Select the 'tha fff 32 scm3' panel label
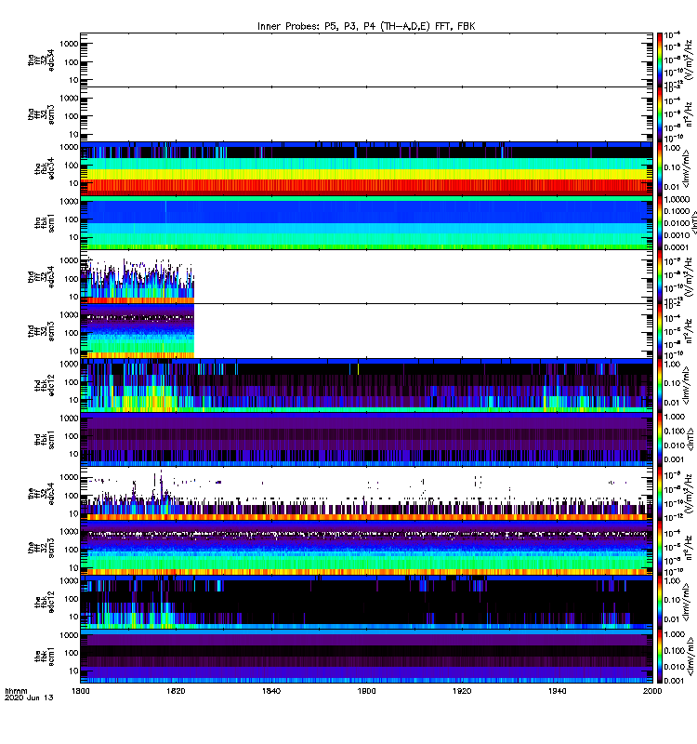This screenshot has height=744, width=697. [41, 114]
